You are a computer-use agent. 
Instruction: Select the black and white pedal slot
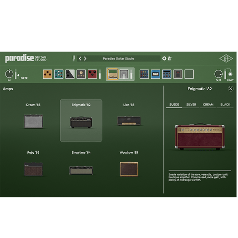coord(70,74)
